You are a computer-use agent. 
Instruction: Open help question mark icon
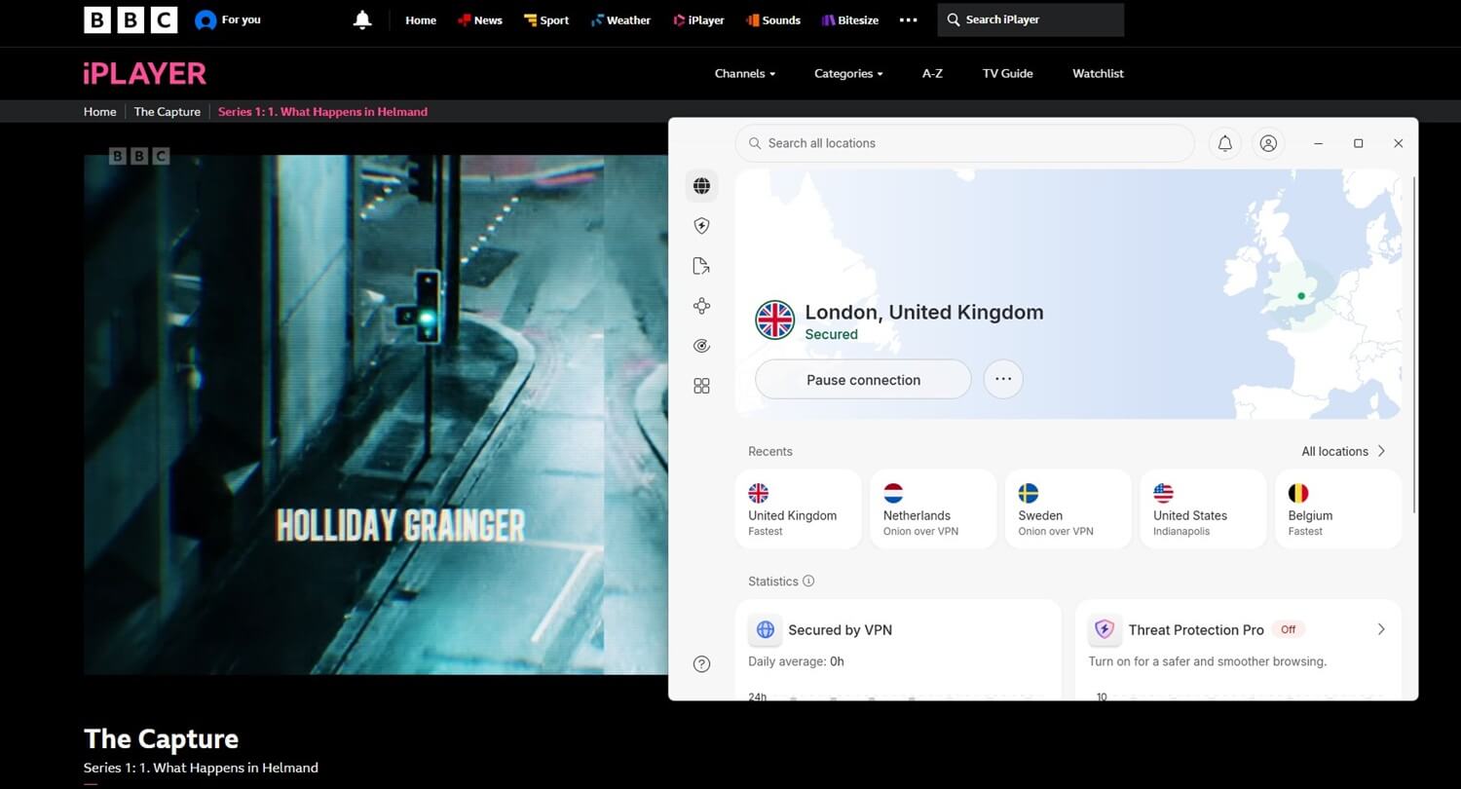pyautogui.click(x=701, y=663)
